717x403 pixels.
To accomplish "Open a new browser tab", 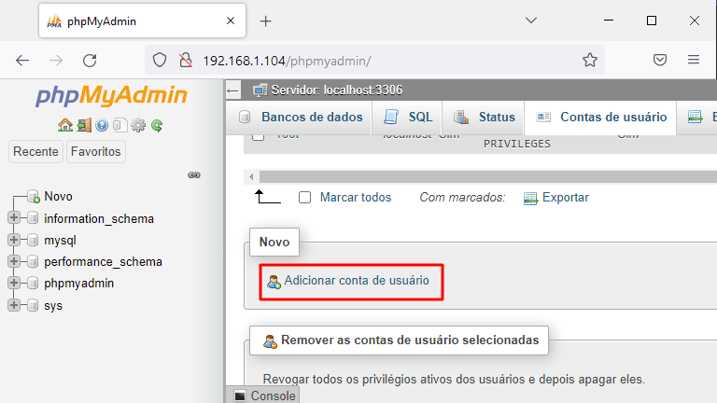I will [266, 21].
